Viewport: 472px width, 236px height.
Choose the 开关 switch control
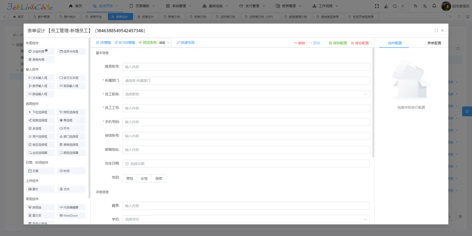click(x=71, y=128)
